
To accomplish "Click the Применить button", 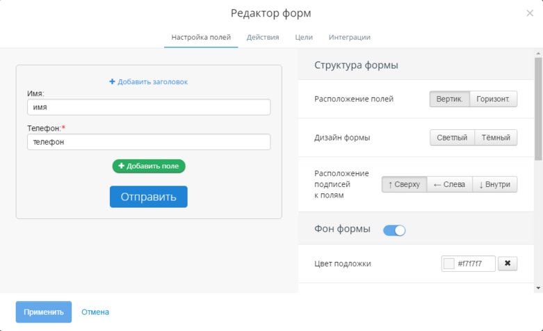I will [44, 312].
